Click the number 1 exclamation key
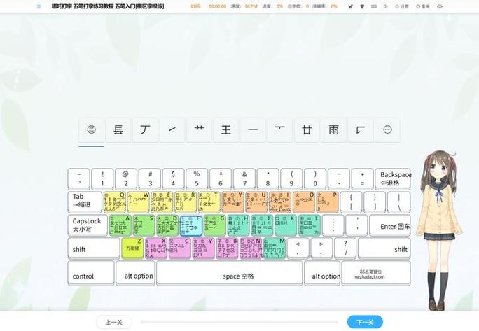This screenshot has width=479, height=331. (x=102, y=178)
